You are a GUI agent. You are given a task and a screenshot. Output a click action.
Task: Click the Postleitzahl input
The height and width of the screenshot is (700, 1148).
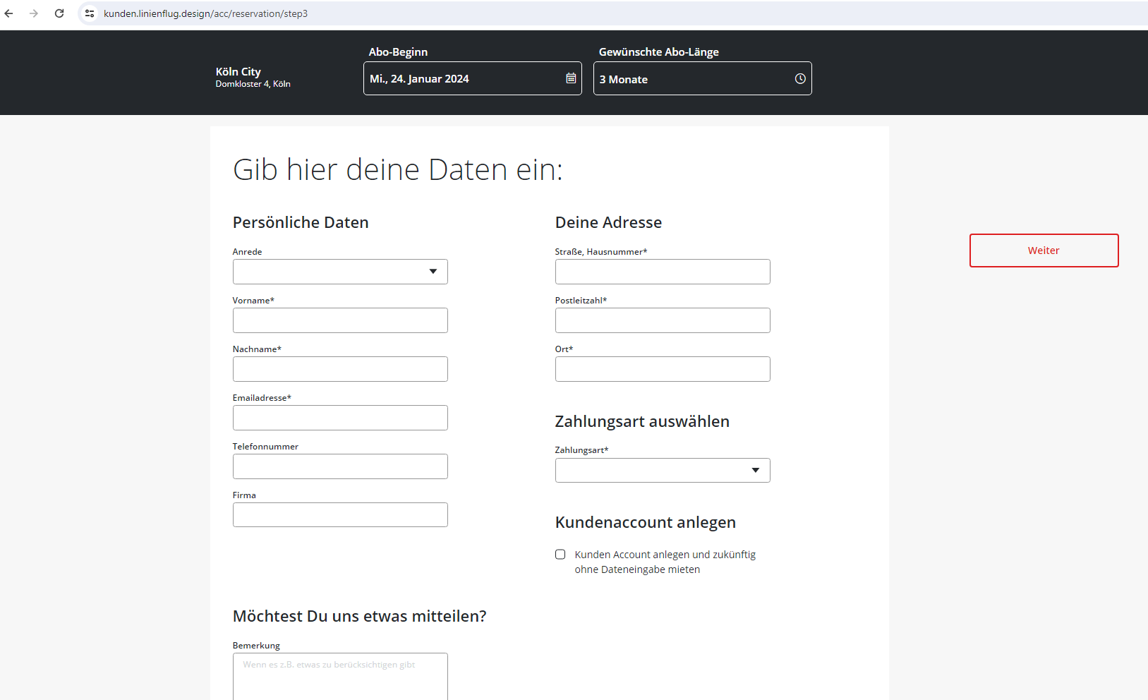[662, 320]
